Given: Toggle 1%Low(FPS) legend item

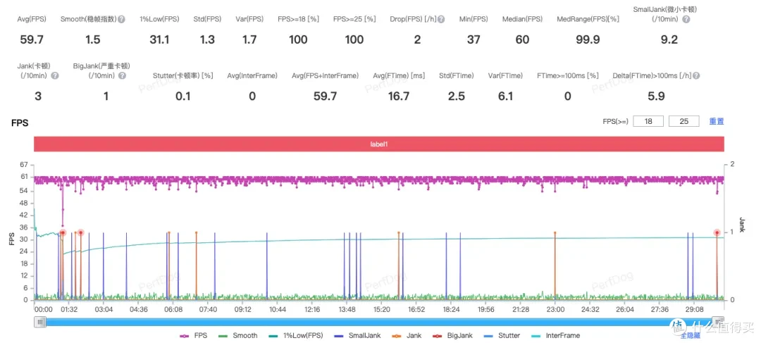Looking at the screenshot, I should click(x=296, y=336).
